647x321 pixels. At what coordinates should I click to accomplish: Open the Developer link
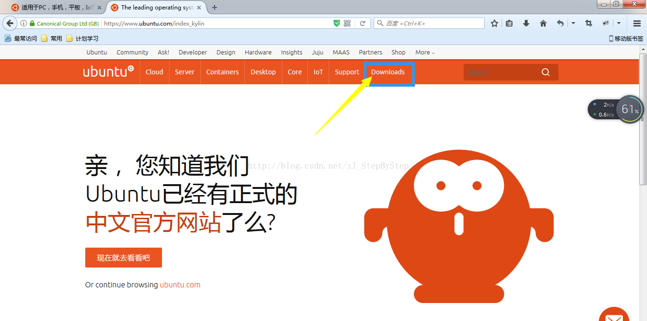(193, 52)
